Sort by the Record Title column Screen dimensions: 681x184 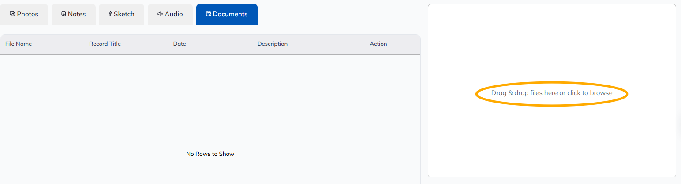point(105,44)
